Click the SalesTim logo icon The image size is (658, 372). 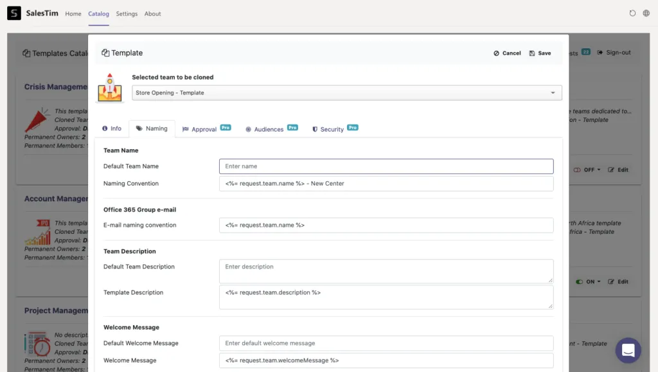14,13
